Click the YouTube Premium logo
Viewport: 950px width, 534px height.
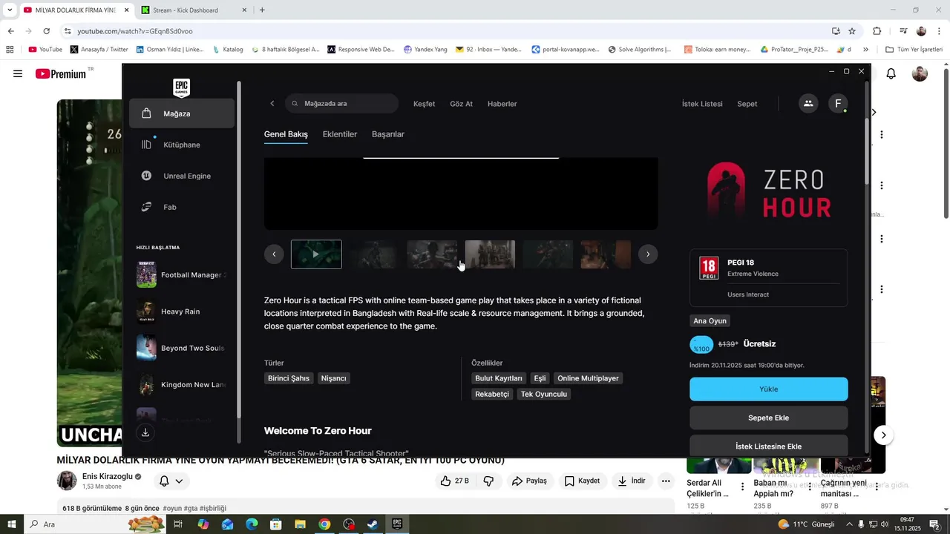click(61, 73)
